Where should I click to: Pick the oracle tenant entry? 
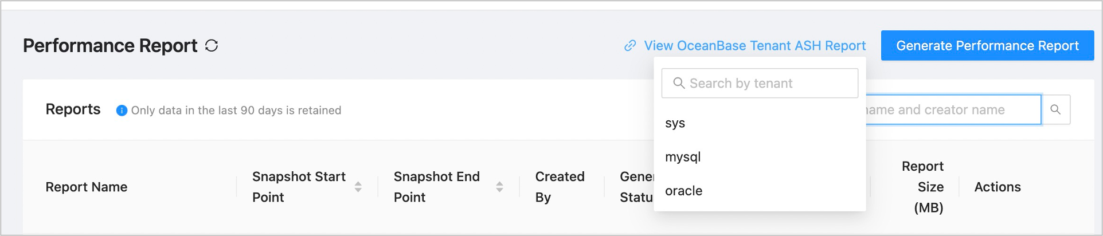tap(683, 191)
